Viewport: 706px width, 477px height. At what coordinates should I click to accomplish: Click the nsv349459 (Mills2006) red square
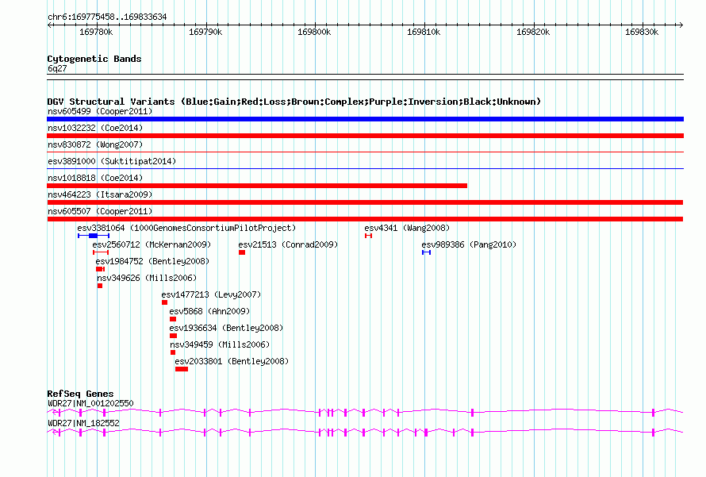click(x=173, y=352)
